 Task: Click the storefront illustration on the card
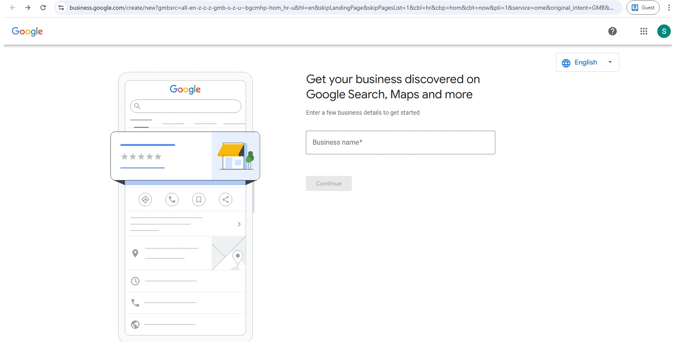236,156
